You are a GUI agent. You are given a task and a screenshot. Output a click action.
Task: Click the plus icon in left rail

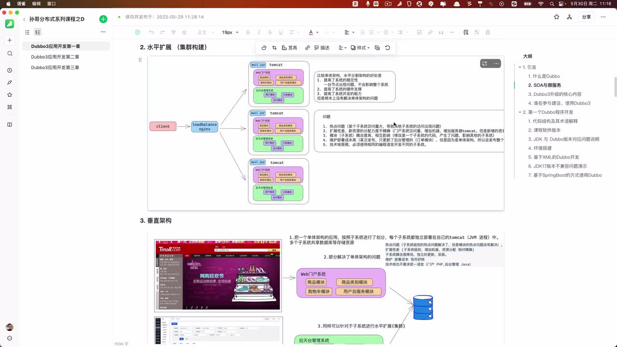pyautogui.click(x=10, y=40)
